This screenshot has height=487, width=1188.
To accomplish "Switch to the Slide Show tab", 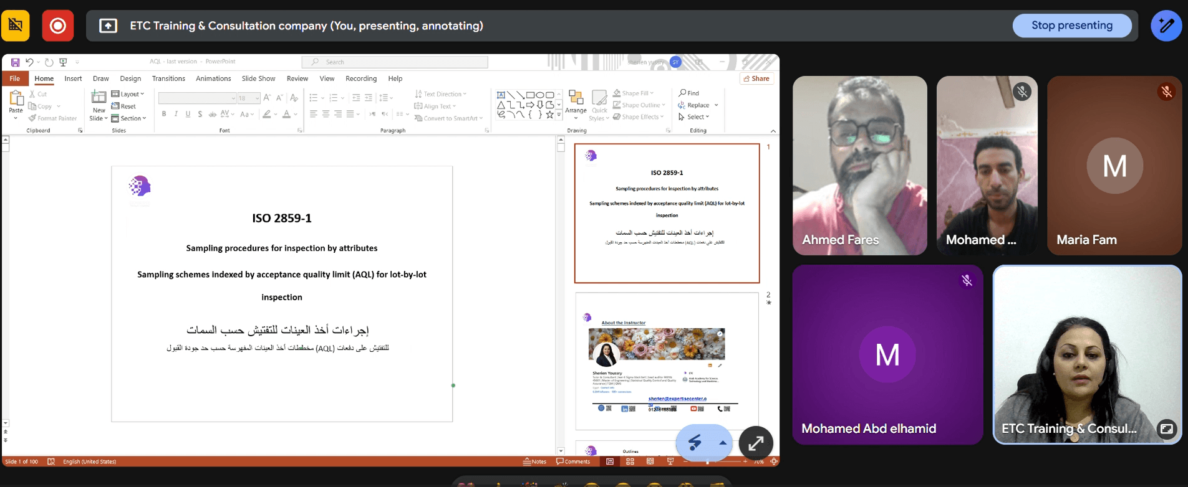I will [258, 78].
